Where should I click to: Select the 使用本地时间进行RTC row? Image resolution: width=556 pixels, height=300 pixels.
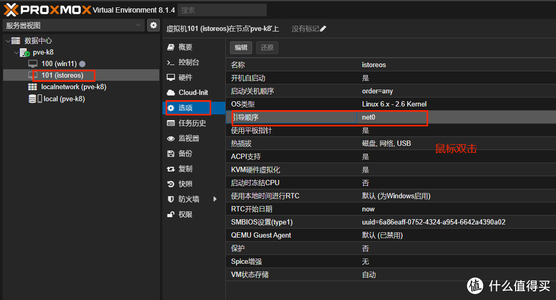[x=391, y=196]
